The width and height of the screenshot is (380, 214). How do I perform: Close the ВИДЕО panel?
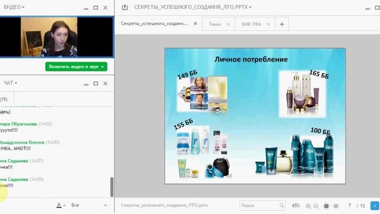(x=106, y=8)
